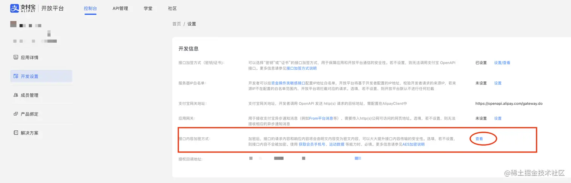Click the 接口内容加密方式 label
Viewport: 571px width, 183px height.
tap(194, 139)
